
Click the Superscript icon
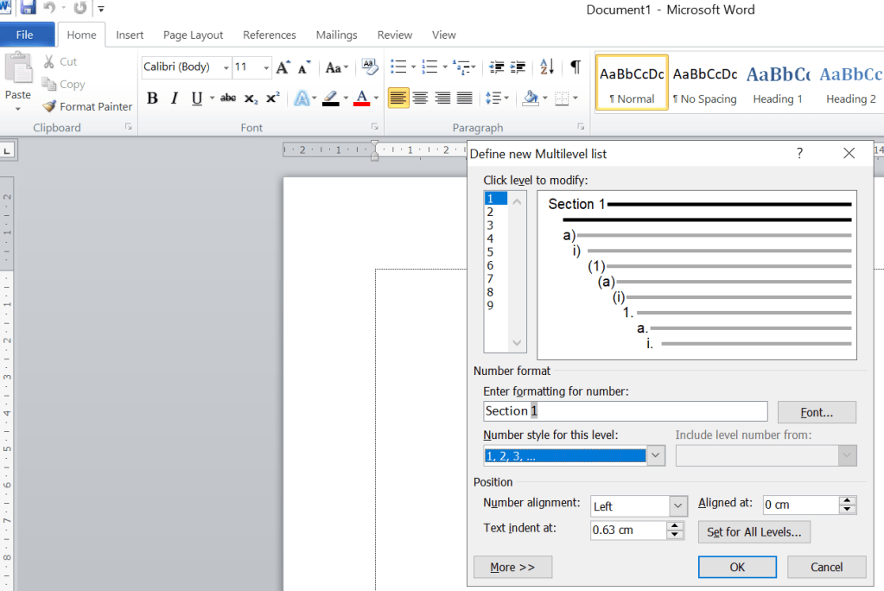(272, 98)
